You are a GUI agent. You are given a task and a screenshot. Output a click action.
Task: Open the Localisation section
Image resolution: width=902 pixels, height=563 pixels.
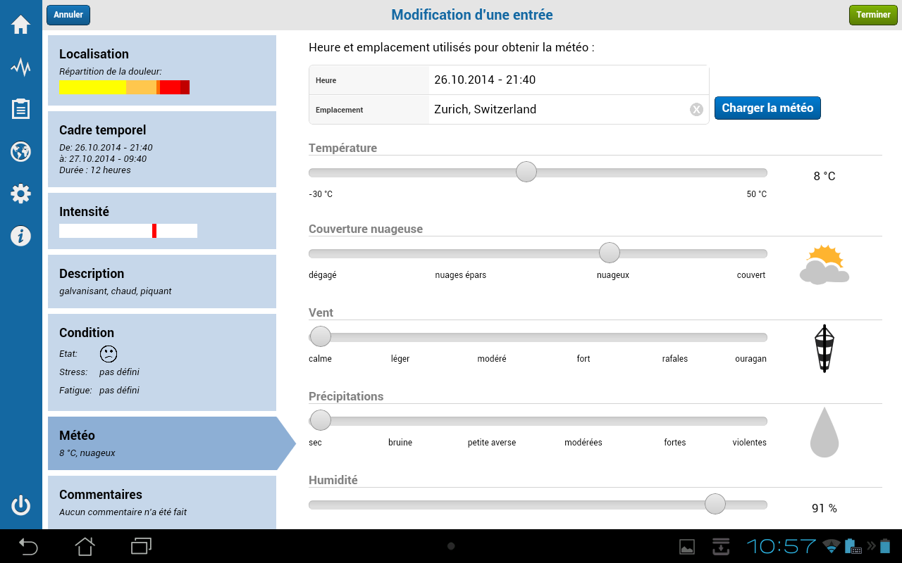pos(162,70)
